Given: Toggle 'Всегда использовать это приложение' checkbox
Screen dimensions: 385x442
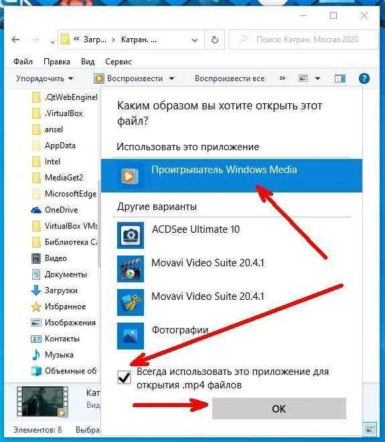Looking at the screenshot, I should (x=124, y=377).
